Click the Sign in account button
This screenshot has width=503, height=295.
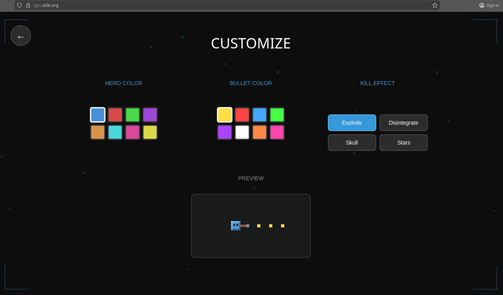pyautogui.click(x=489, y=5)
